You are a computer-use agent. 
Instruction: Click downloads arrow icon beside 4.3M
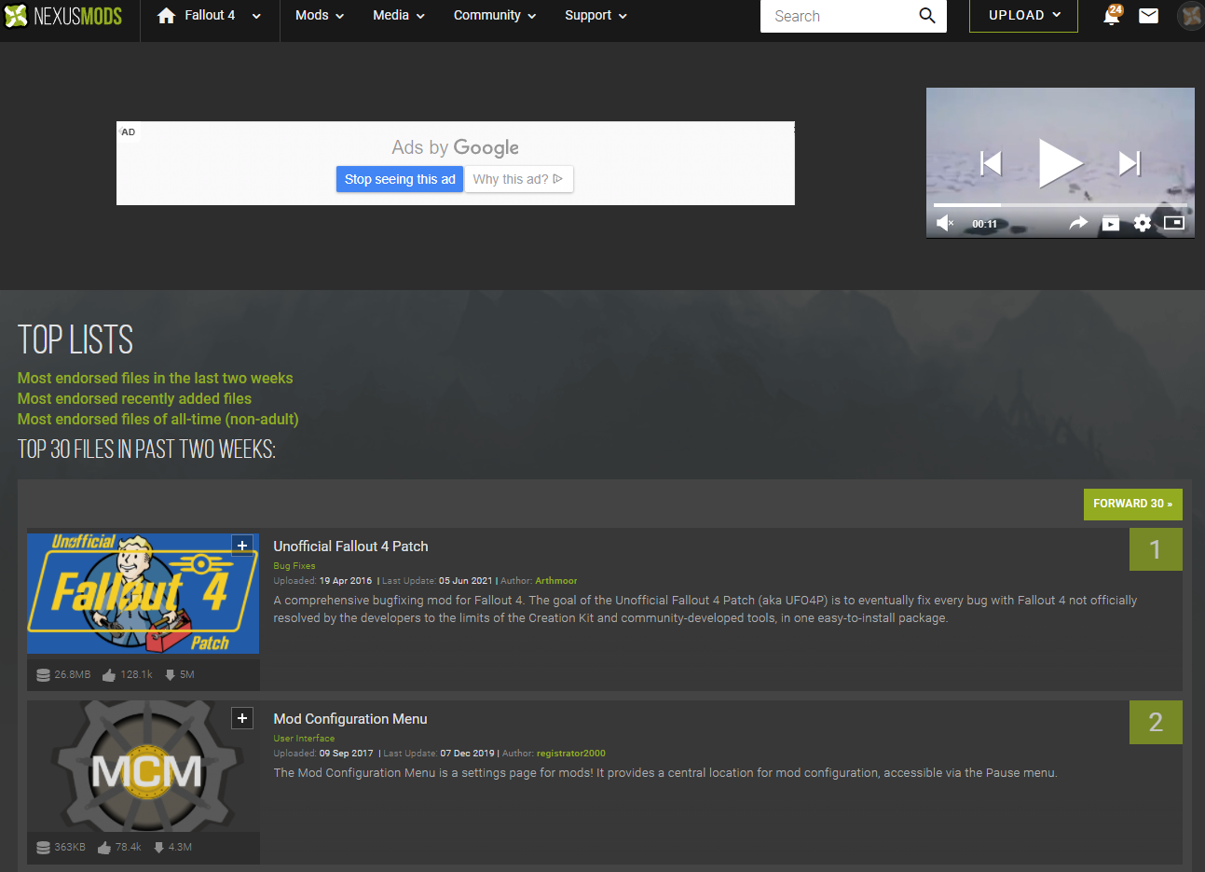tap(159, 848)
